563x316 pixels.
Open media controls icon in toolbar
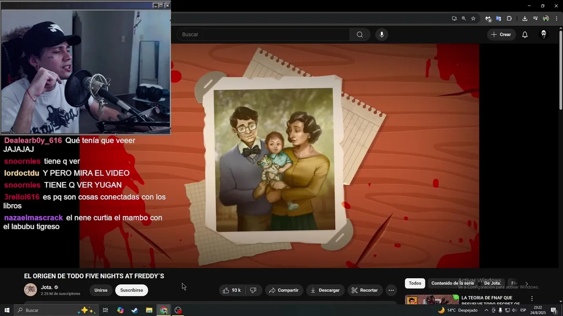[x=535, y=18]
